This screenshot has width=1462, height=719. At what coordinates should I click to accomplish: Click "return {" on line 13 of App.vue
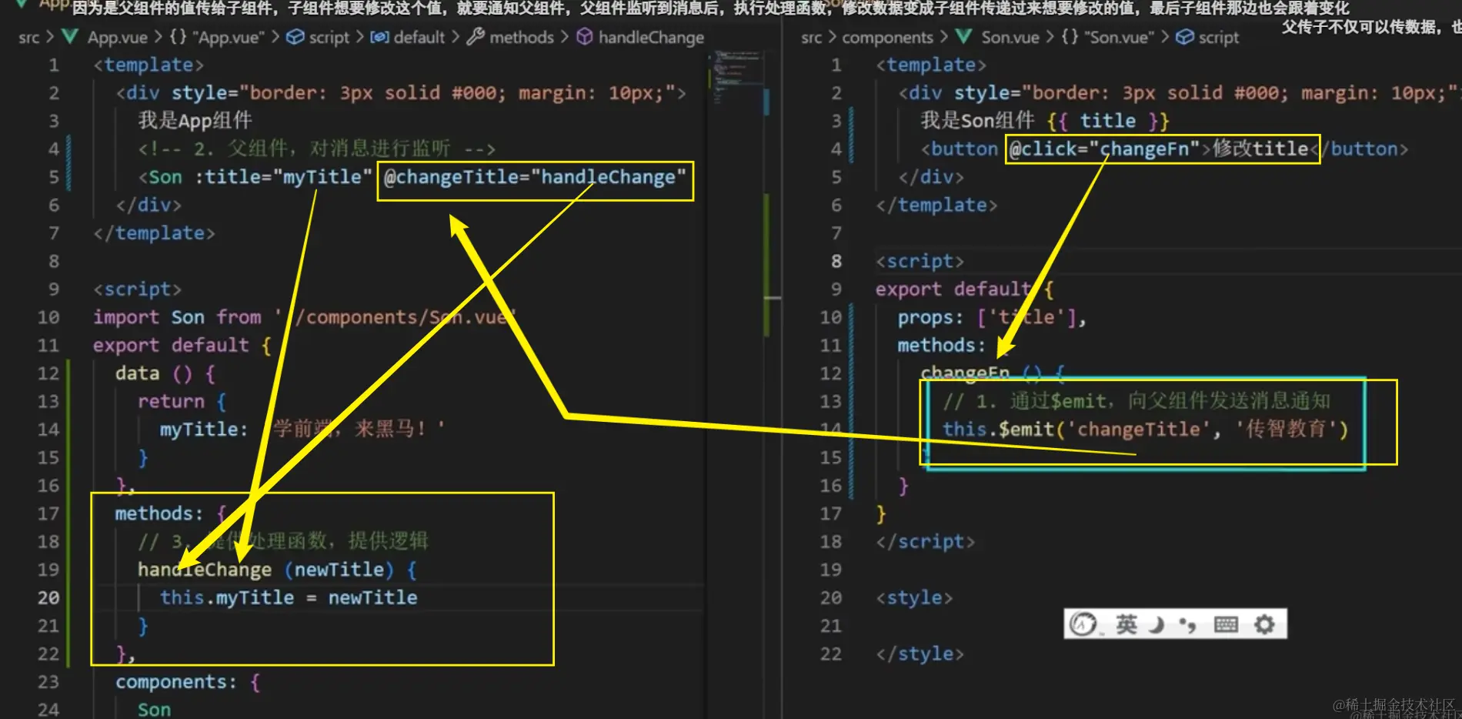(x=182, y=401)
